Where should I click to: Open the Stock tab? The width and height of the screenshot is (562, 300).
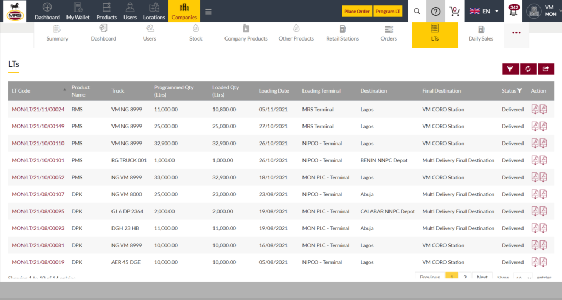[x=196, y=35]
